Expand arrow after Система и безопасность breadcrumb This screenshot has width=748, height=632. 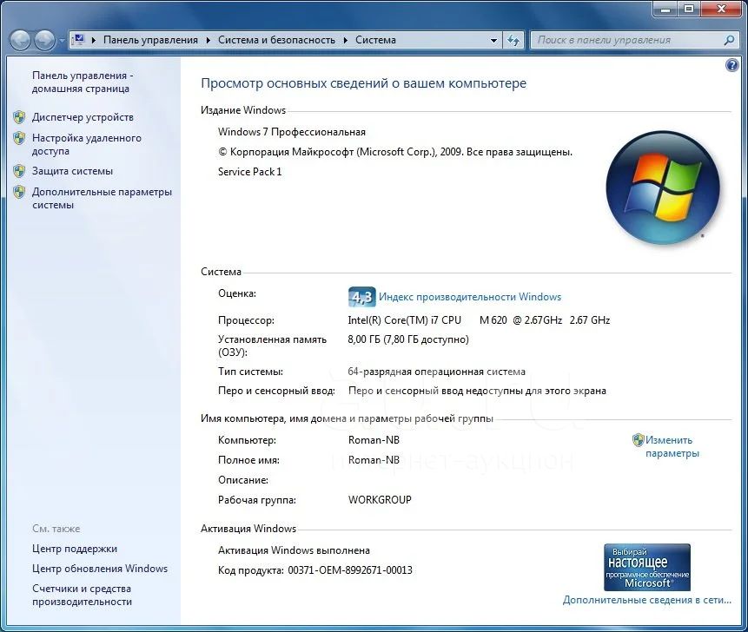pyautogui.click(x=345, y=40)
